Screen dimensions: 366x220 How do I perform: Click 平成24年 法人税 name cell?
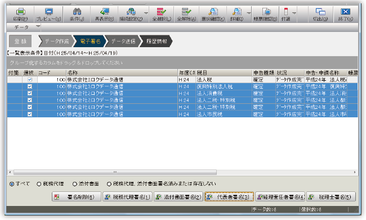pyautogui.click(x=325, y=80)
